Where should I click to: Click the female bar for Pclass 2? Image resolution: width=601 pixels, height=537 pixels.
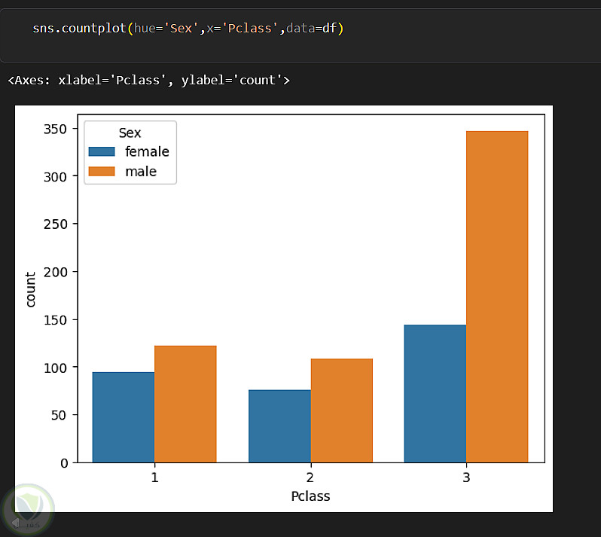click(x=279, y=426)
